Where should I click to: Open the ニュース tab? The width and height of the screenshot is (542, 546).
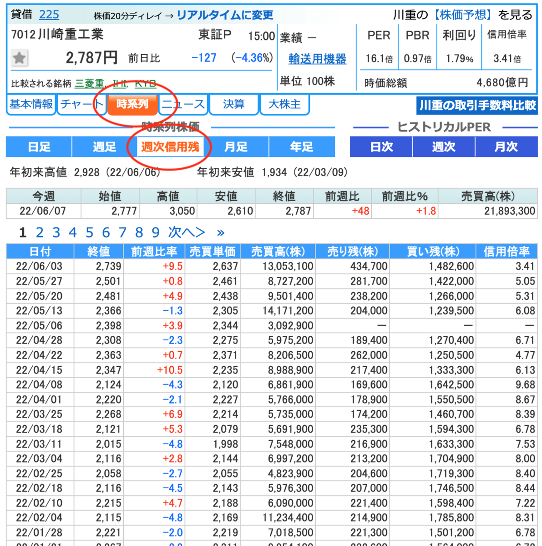[x=183, y=104]
